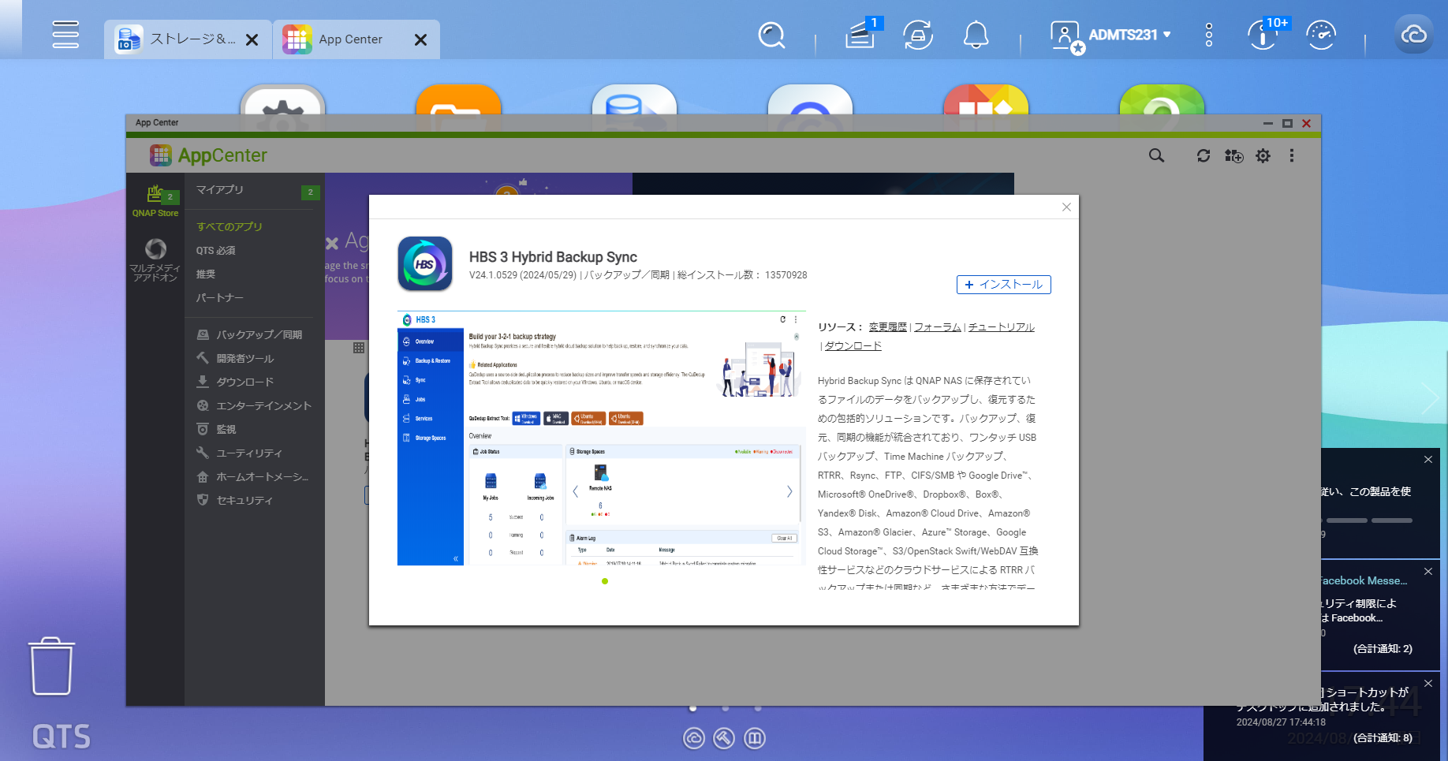Open App Center more options menu
1448x761 pixels.
tap(1292, 156)
